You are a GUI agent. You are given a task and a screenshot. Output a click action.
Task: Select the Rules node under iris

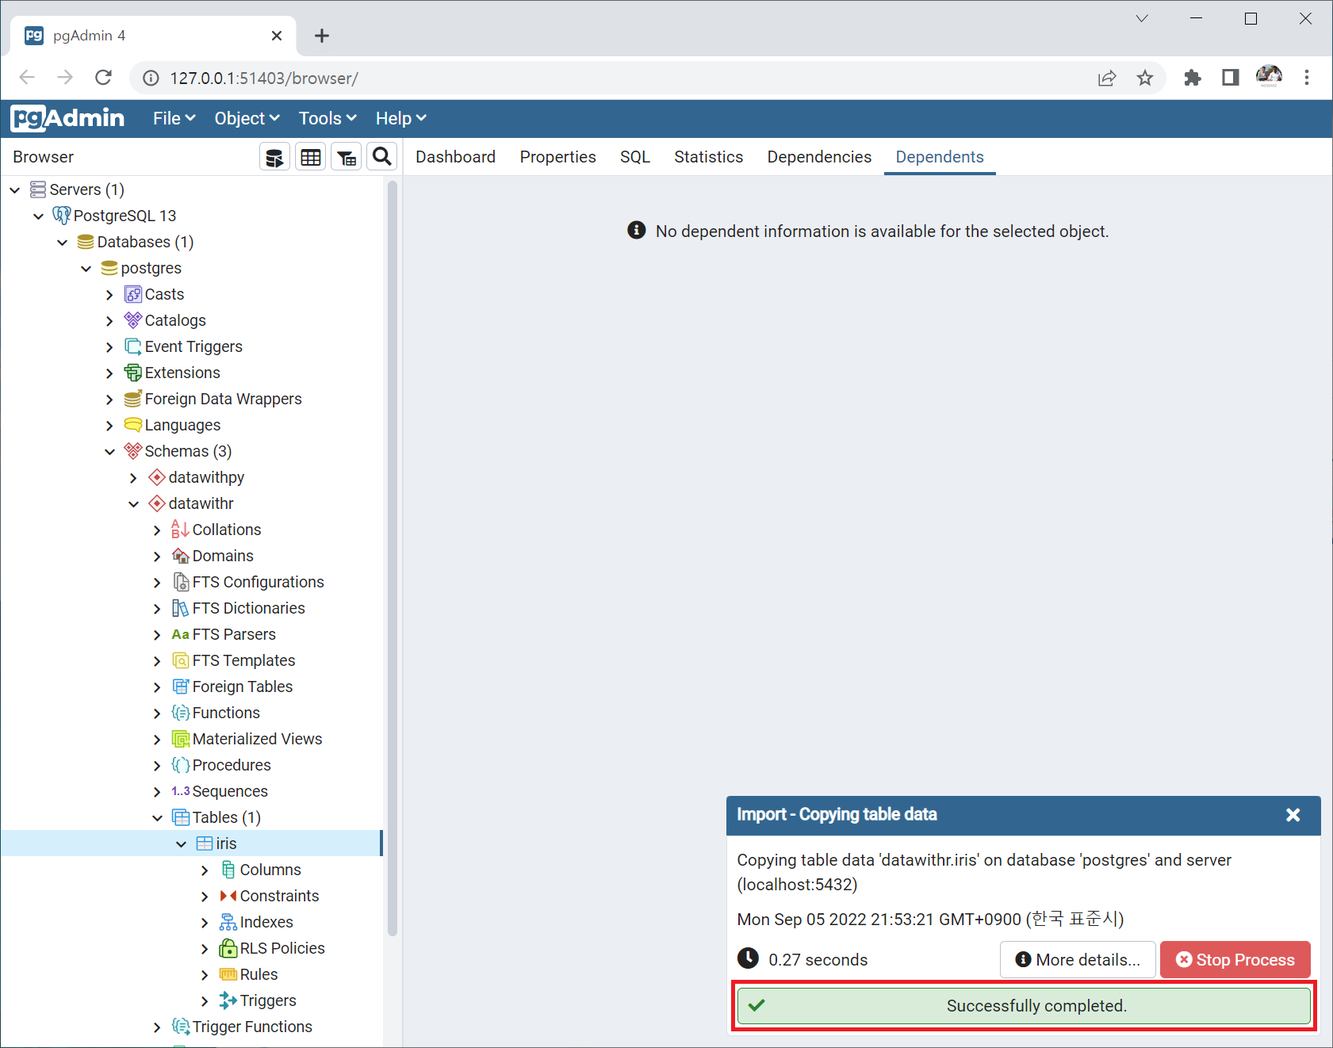tap(259, 974)
